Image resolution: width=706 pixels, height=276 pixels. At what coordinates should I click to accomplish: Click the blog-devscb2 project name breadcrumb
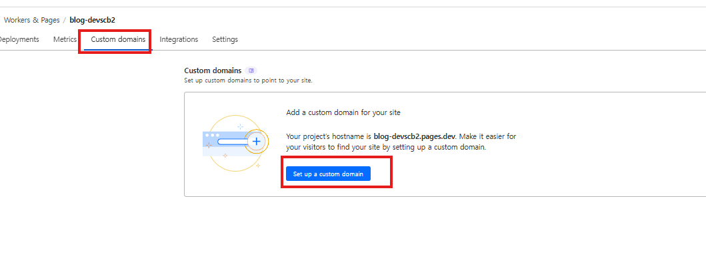92,21
